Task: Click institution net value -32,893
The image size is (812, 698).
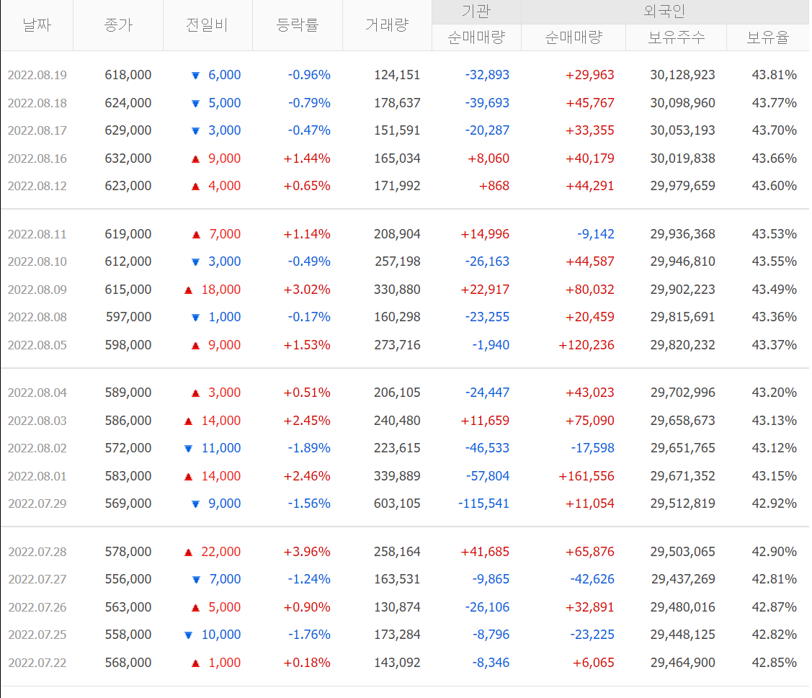Action: 487,75
